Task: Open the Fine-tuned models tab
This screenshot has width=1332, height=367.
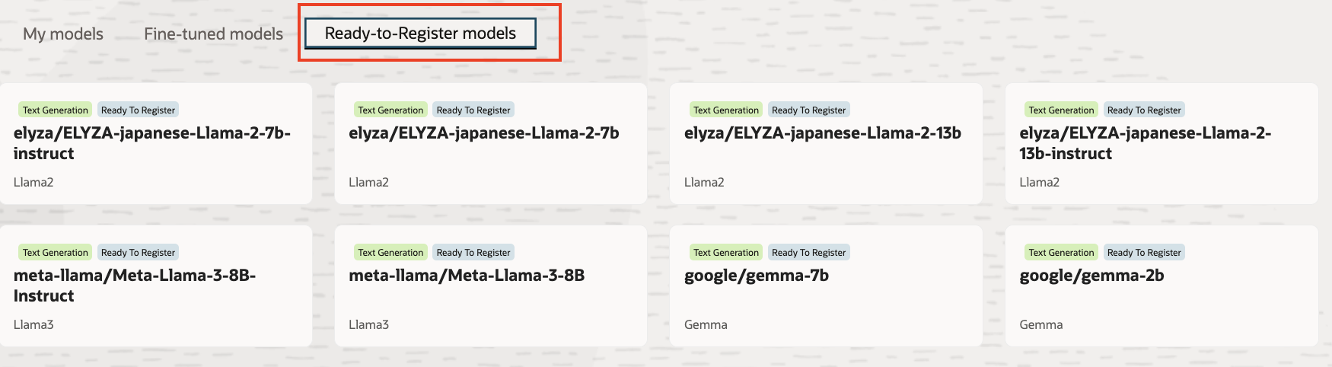Action: tap(213, 34)
